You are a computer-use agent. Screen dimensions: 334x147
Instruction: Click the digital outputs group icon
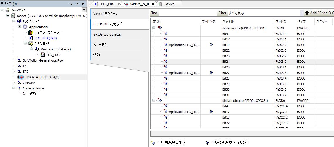160,101
